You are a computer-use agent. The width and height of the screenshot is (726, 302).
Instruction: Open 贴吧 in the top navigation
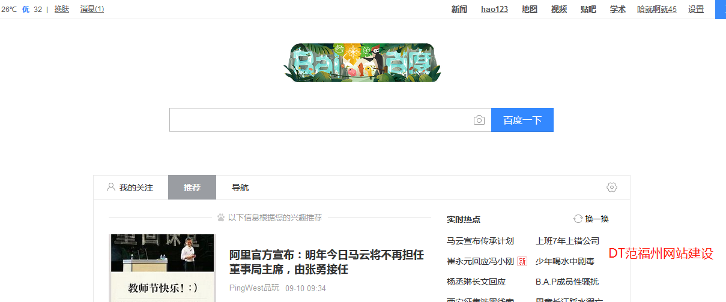[588, 9]
